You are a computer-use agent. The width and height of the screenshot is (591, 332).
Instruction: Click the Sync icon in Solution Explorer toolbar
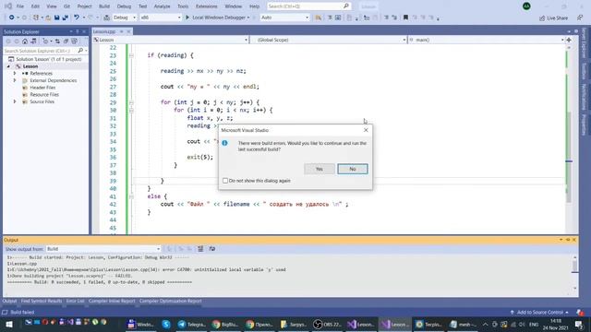(x=57, y=41)
